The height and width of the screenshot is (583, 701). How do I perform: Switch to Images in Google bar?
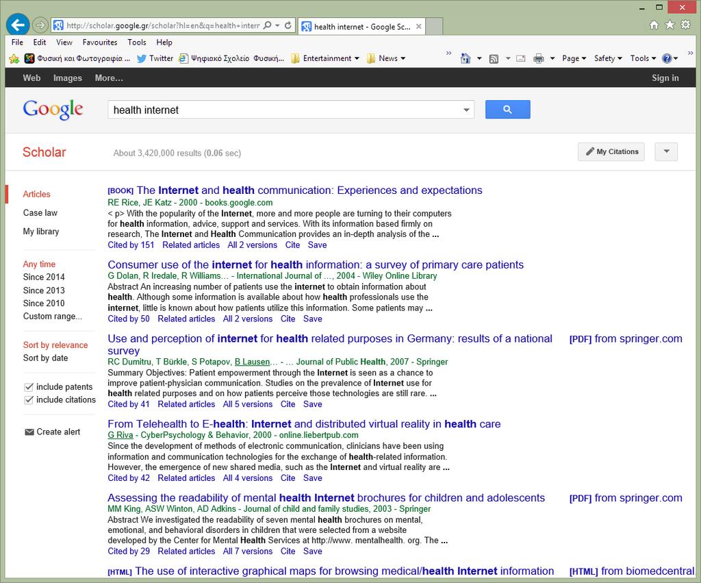[x=68, y=78]
